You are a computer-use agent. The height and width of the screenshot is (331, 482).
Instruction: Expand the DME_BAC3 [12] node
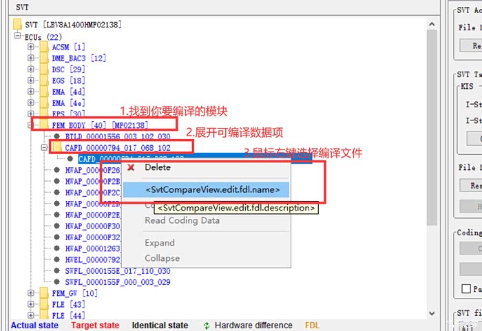[31, 58]
